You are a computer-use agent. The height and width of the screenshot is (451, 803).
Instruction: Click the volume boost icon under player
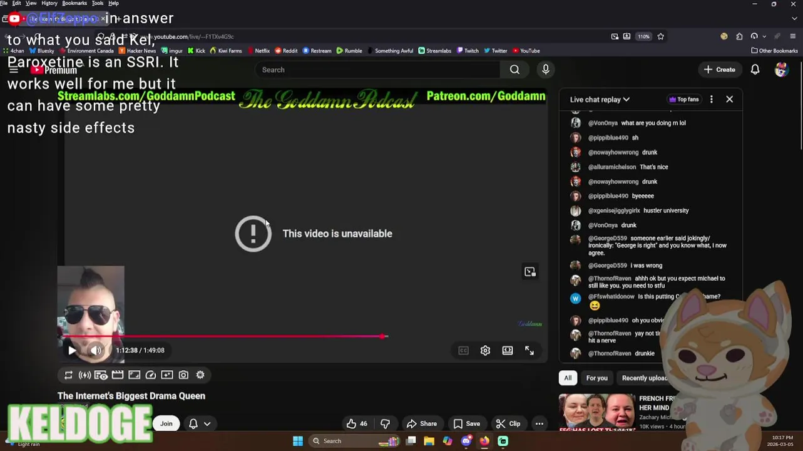click(84, 375)
